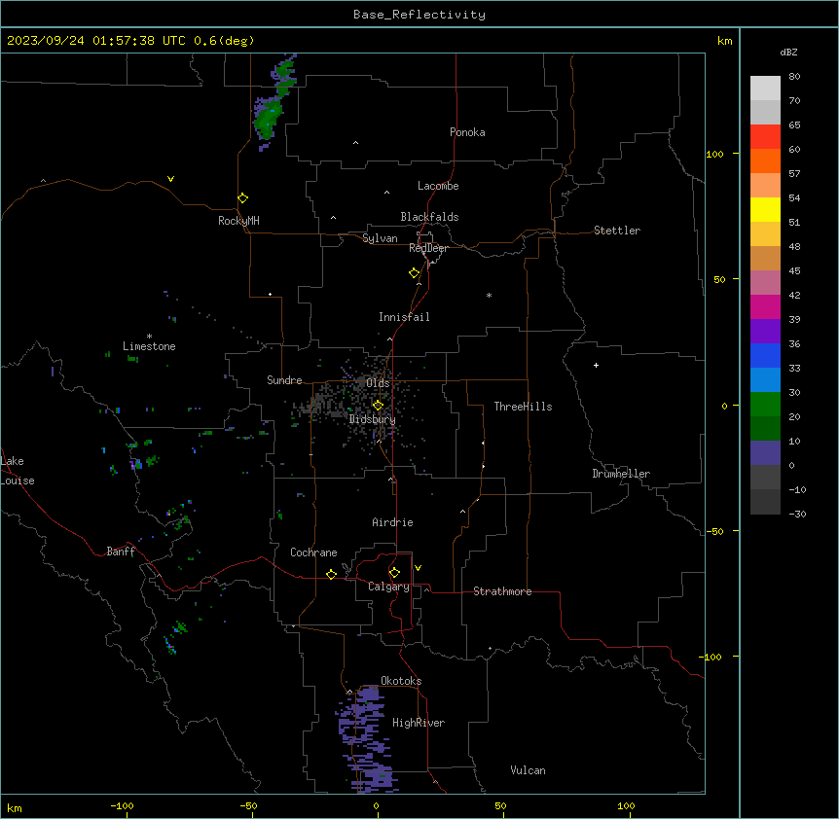This screenshot has width=839, height=819.
Task: Click the Okotoks town label
Action: 401,681
